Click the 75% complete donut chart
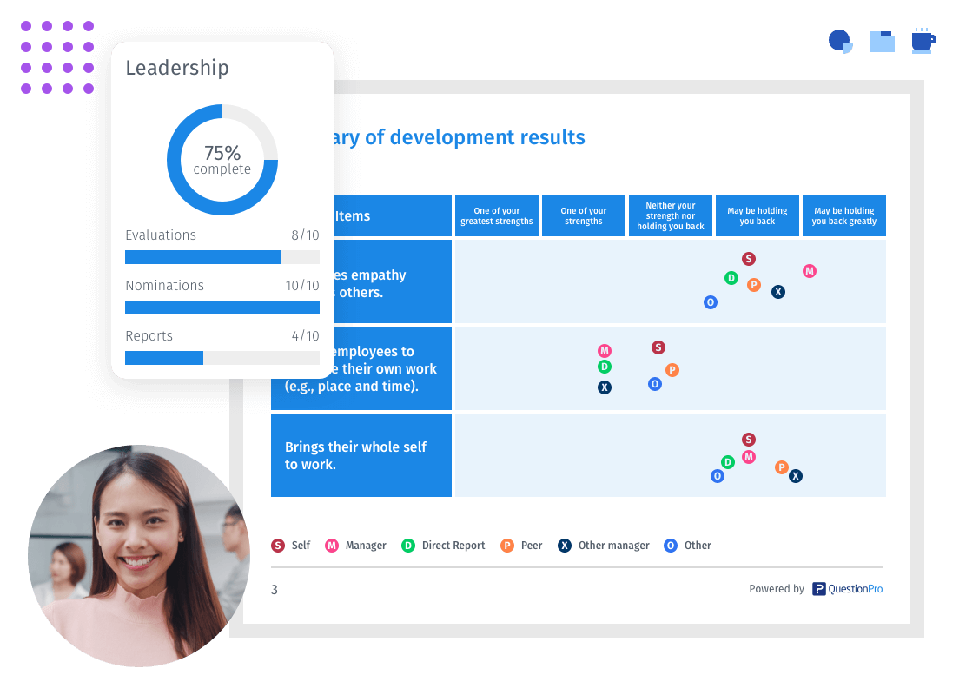966x695 pixels. click(x=222, y=160)
